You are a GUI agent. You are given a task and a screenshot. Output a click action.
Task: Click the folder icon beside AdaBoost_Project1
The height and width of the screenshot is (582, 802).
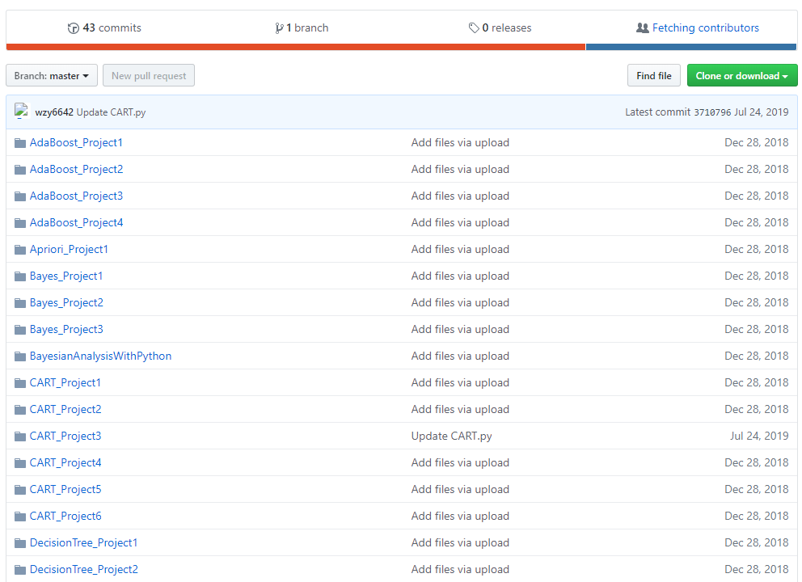point(19,142)
